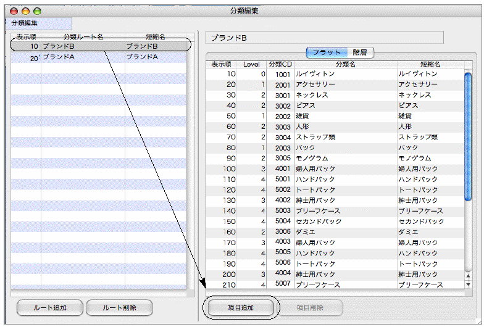Select row 3006 ダミエ

point(335,232)
